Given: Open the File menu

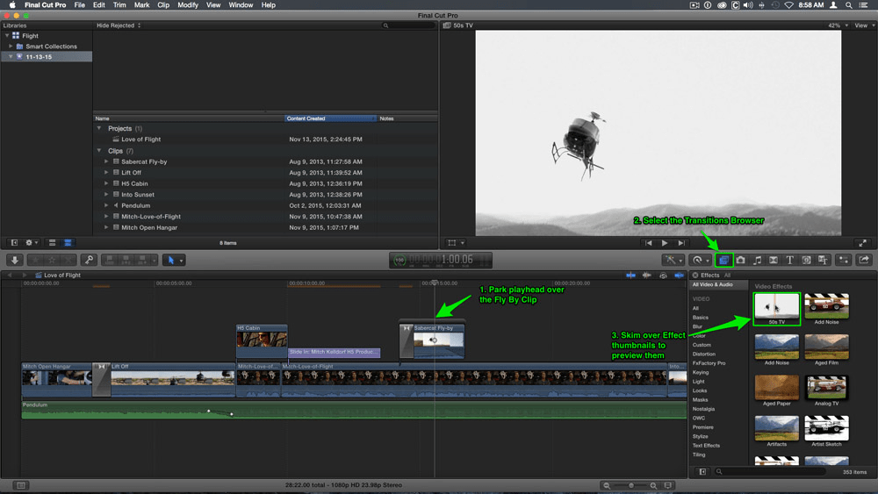Looking at the screenshot, I should pyautogui.click(x=80, y=5).
